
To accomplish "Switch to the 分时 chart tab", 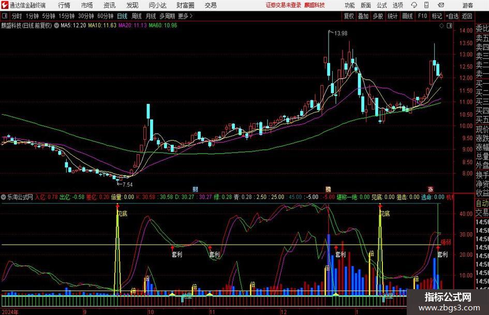I will pos(17,16).
